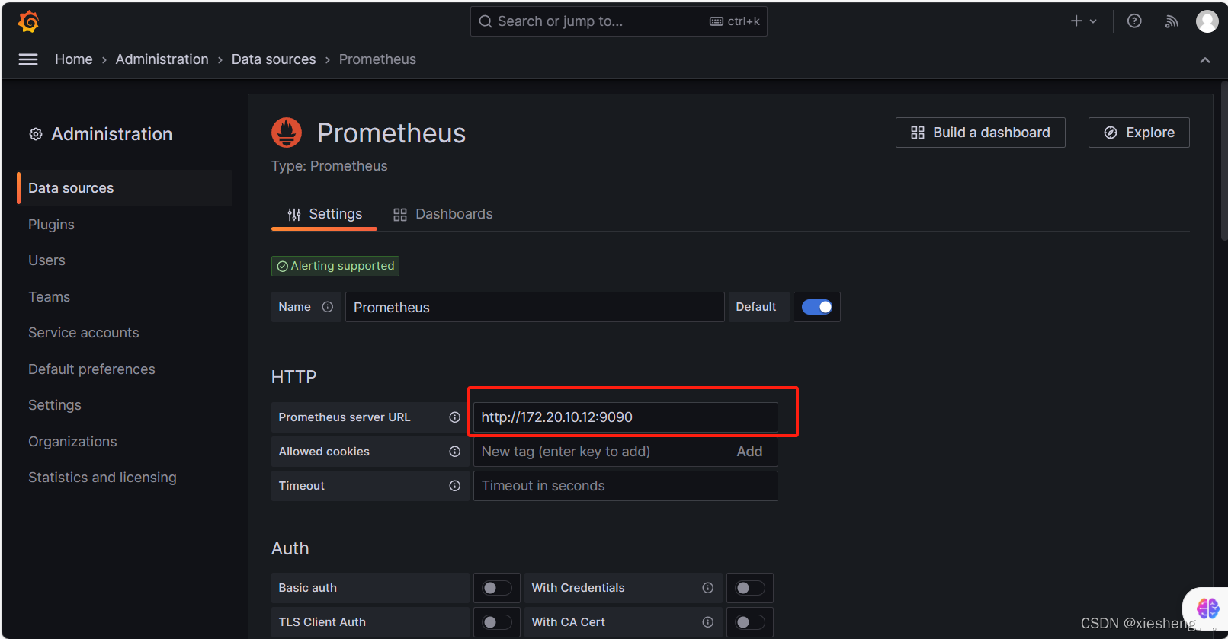Open the navigation hamburger menu
Viewport: 1228px width, 639px height.
pos(27,59)
